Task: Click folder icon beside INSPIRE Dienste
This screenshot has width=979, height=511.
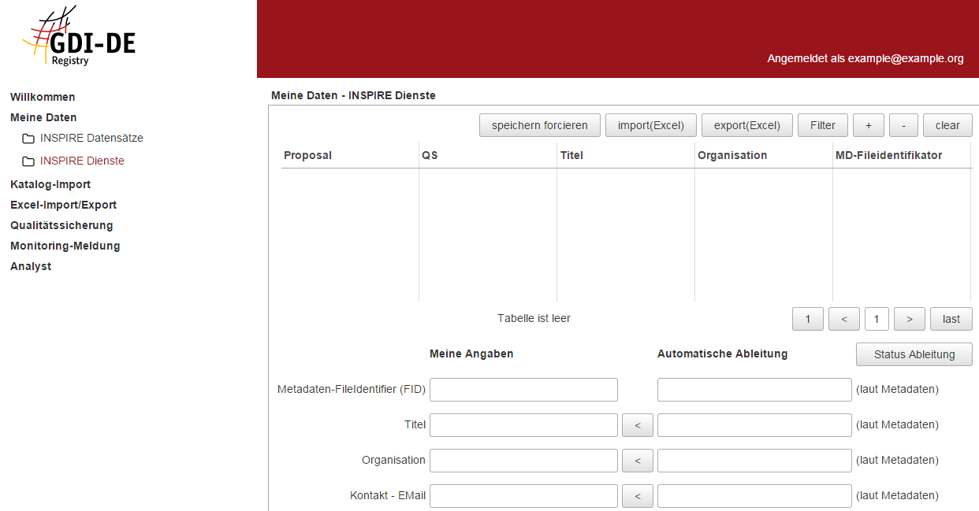Action: 28,161
